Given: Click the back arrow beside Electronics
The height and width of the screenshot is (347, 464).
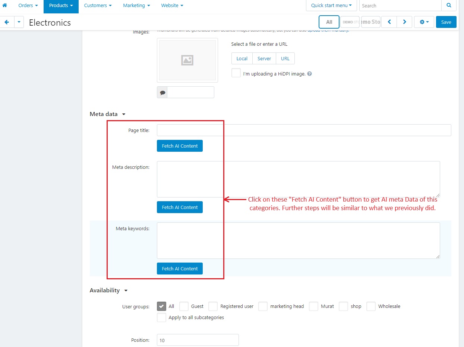Looking at the screenshot, I should 7,22.
